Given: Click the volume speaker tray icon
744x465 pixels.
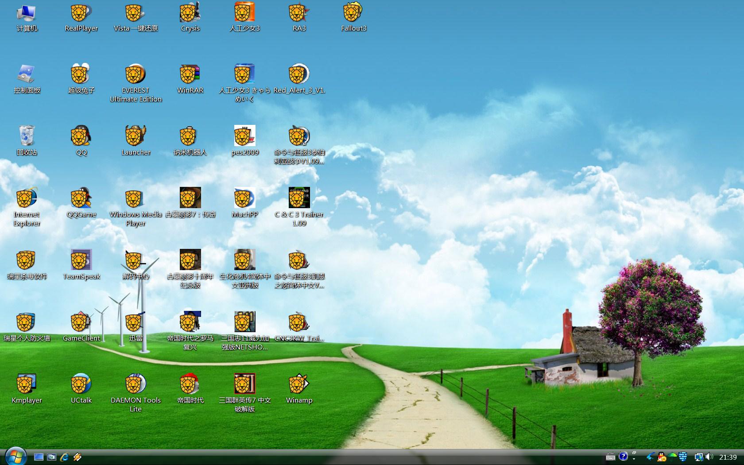Looking at the screenshot, I should coord(709,457).
